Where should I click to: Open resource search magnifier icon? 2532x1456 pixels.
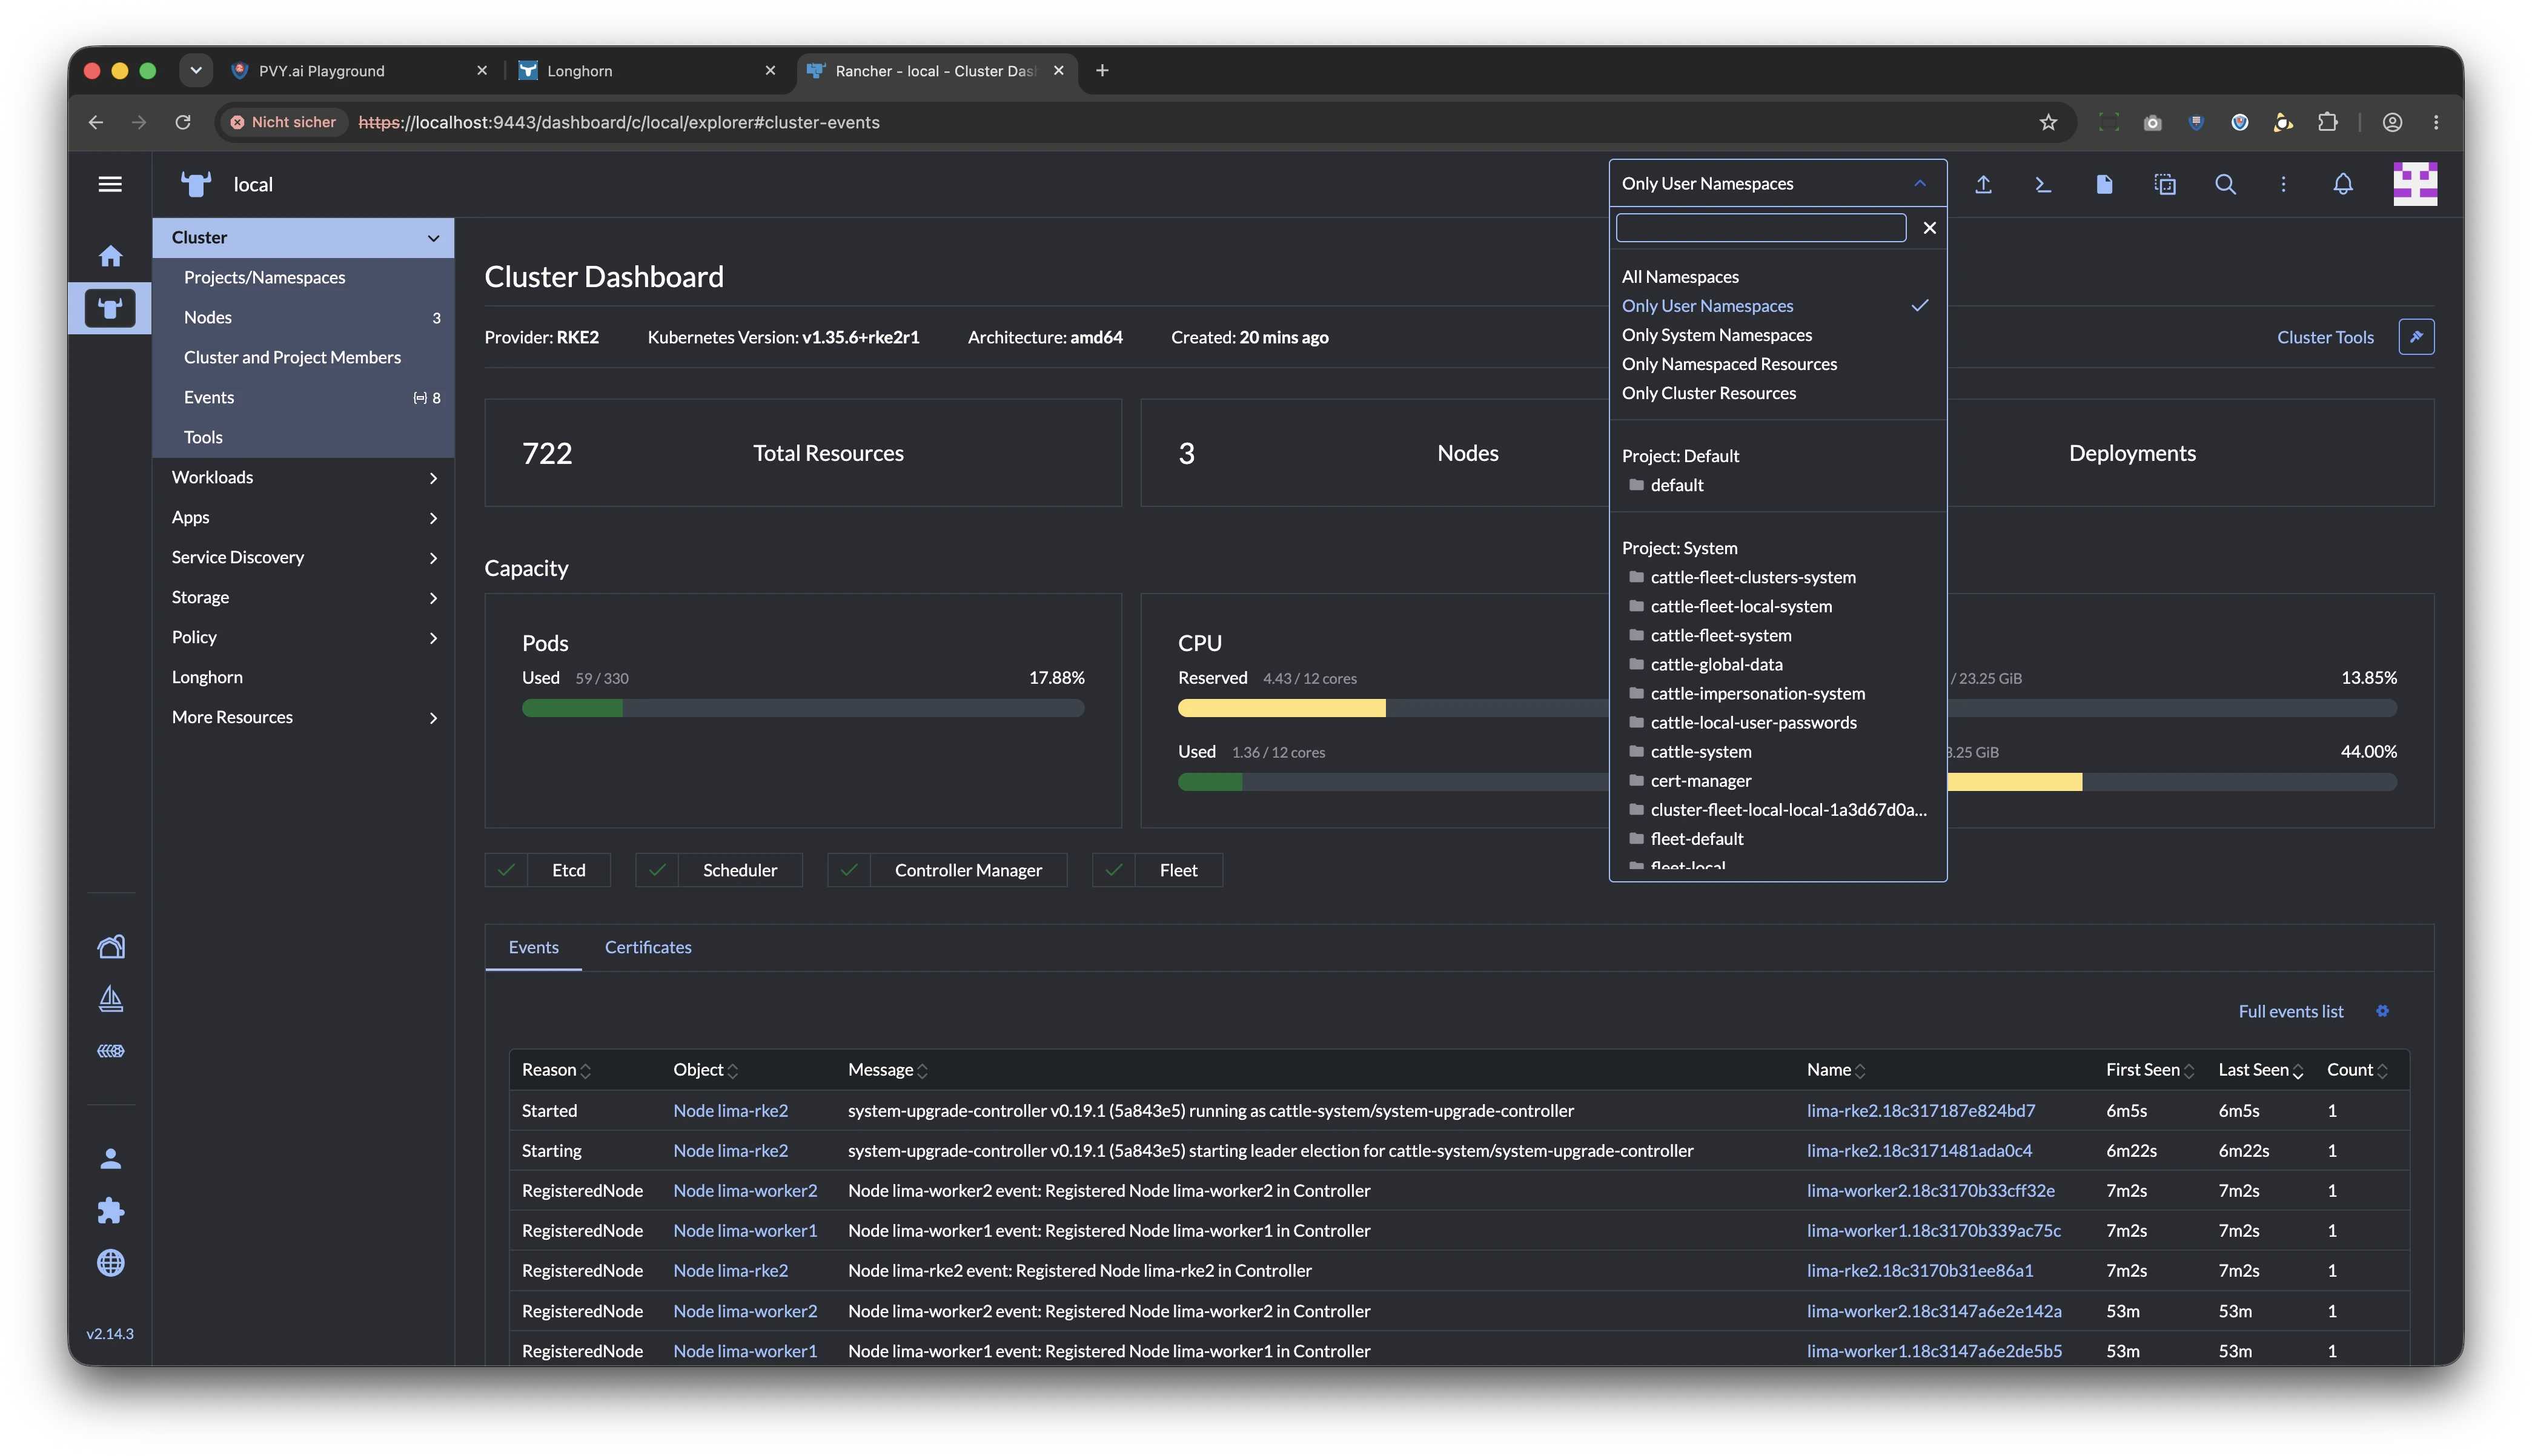(2225, 184)
